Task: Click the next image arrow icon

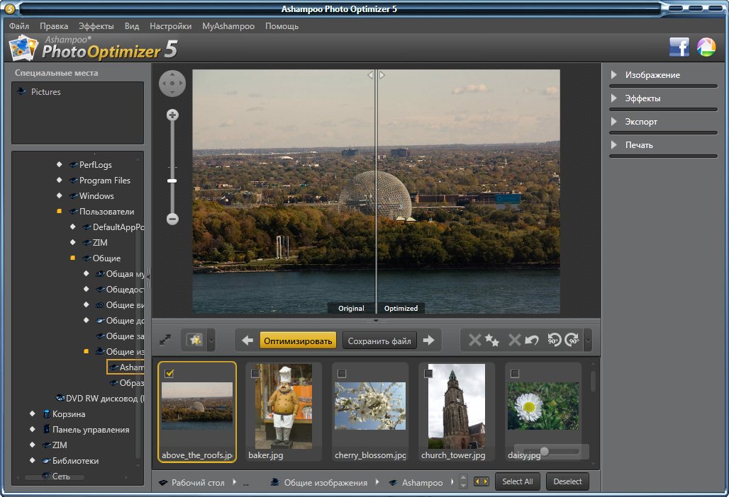Action: [428, 341]
